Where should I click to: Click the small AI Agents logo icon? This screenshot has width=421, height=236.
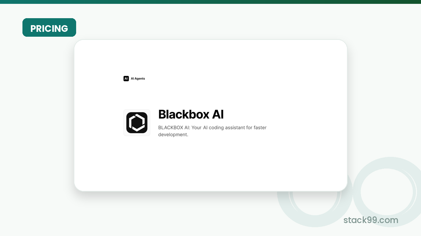point(126,79)
